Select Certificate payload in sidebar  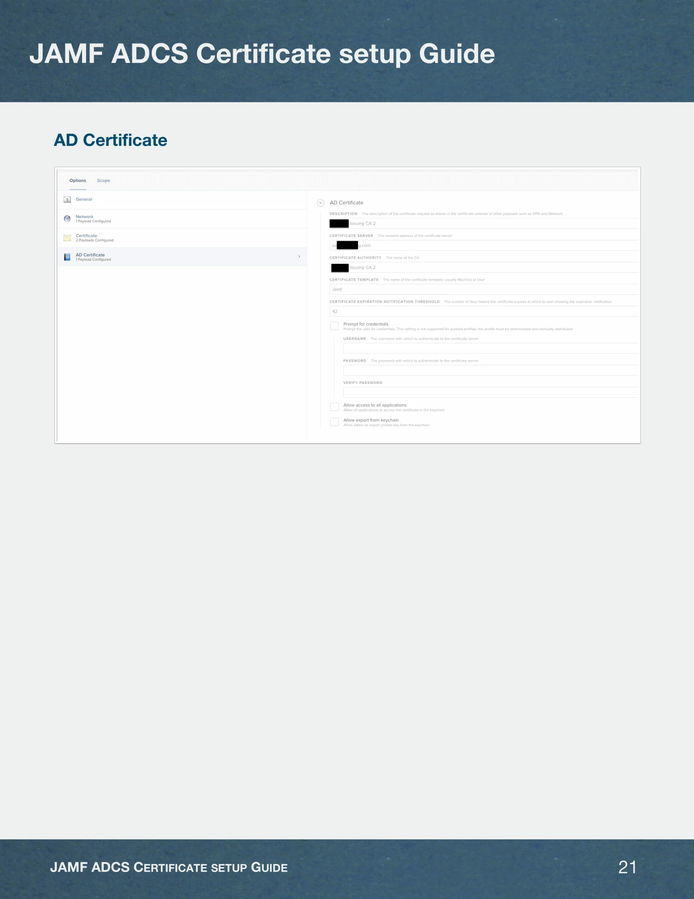[x=182, y=238]
